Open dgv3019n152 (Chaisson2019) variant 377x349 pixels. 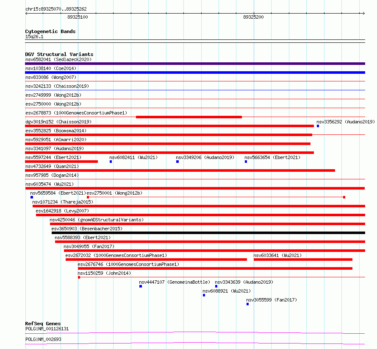58,122
